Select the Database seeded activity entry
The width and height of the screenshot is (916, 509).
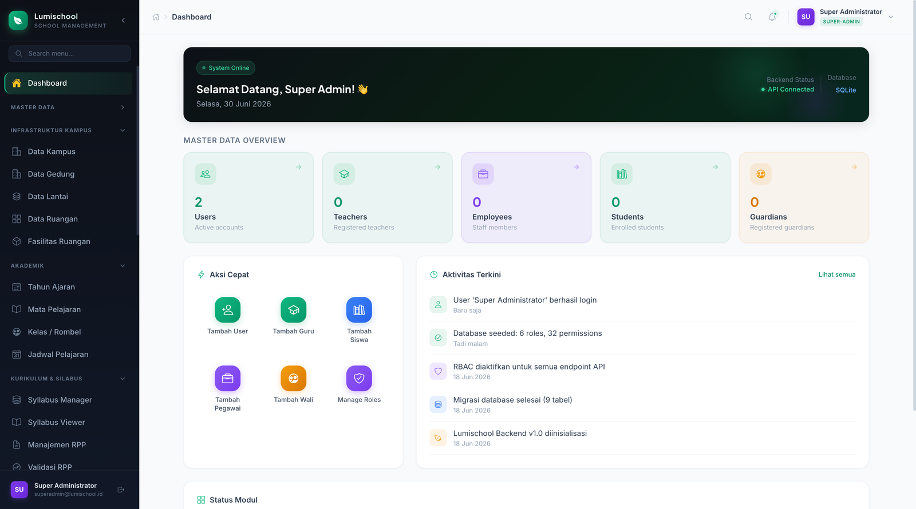pyautogui.click(x=643, y=339)
